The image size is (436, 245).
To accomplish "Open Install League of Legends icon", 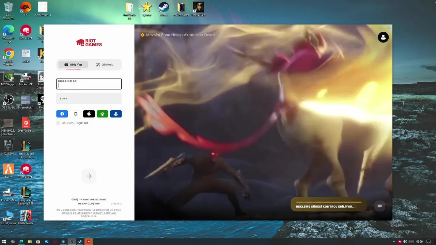I will [26, 150].
